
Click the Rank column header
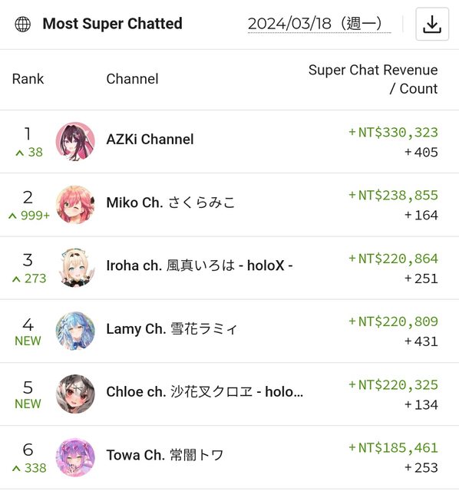pos(28,79)
